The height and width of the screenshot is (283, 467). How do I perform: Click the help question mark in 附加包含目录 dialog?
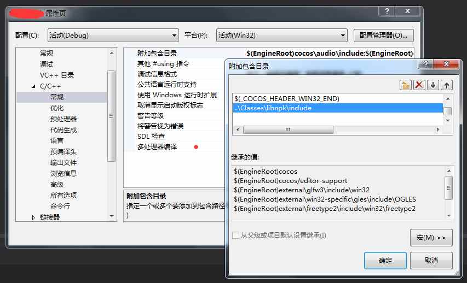(x=426, y=64)
